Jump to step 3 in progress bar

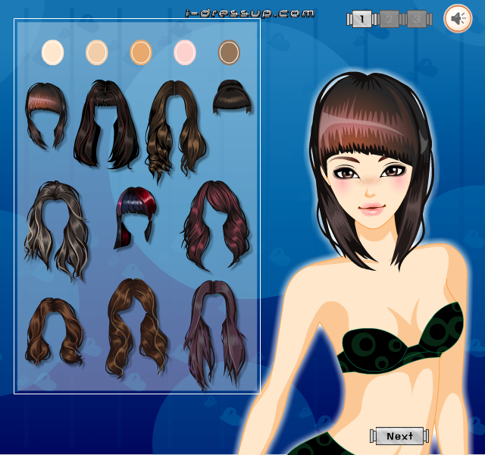[x=417, y=19]
